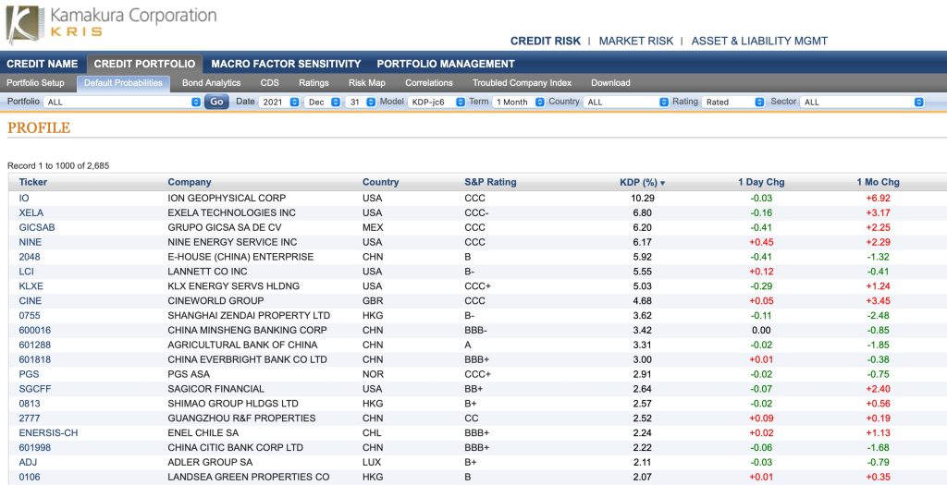
Task: Open ticker LCI link
Action: point(26,272)
